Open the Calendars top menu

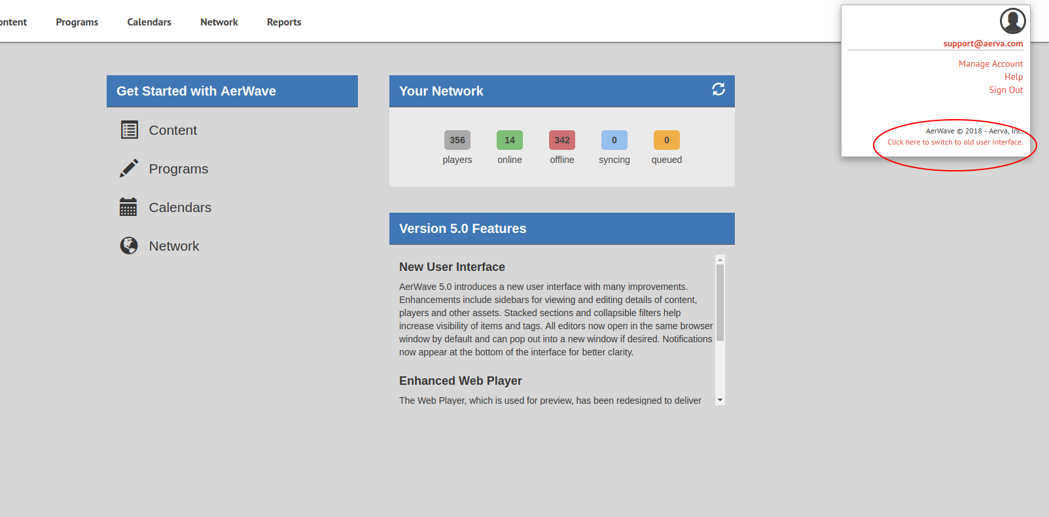pos(149,22)
